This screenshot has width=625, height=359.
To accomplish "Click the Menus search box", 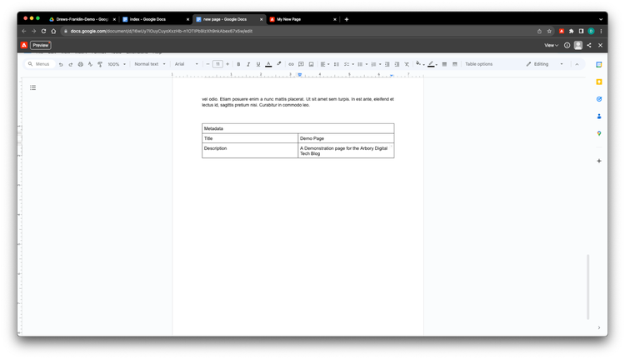I will tap(39, 64).
